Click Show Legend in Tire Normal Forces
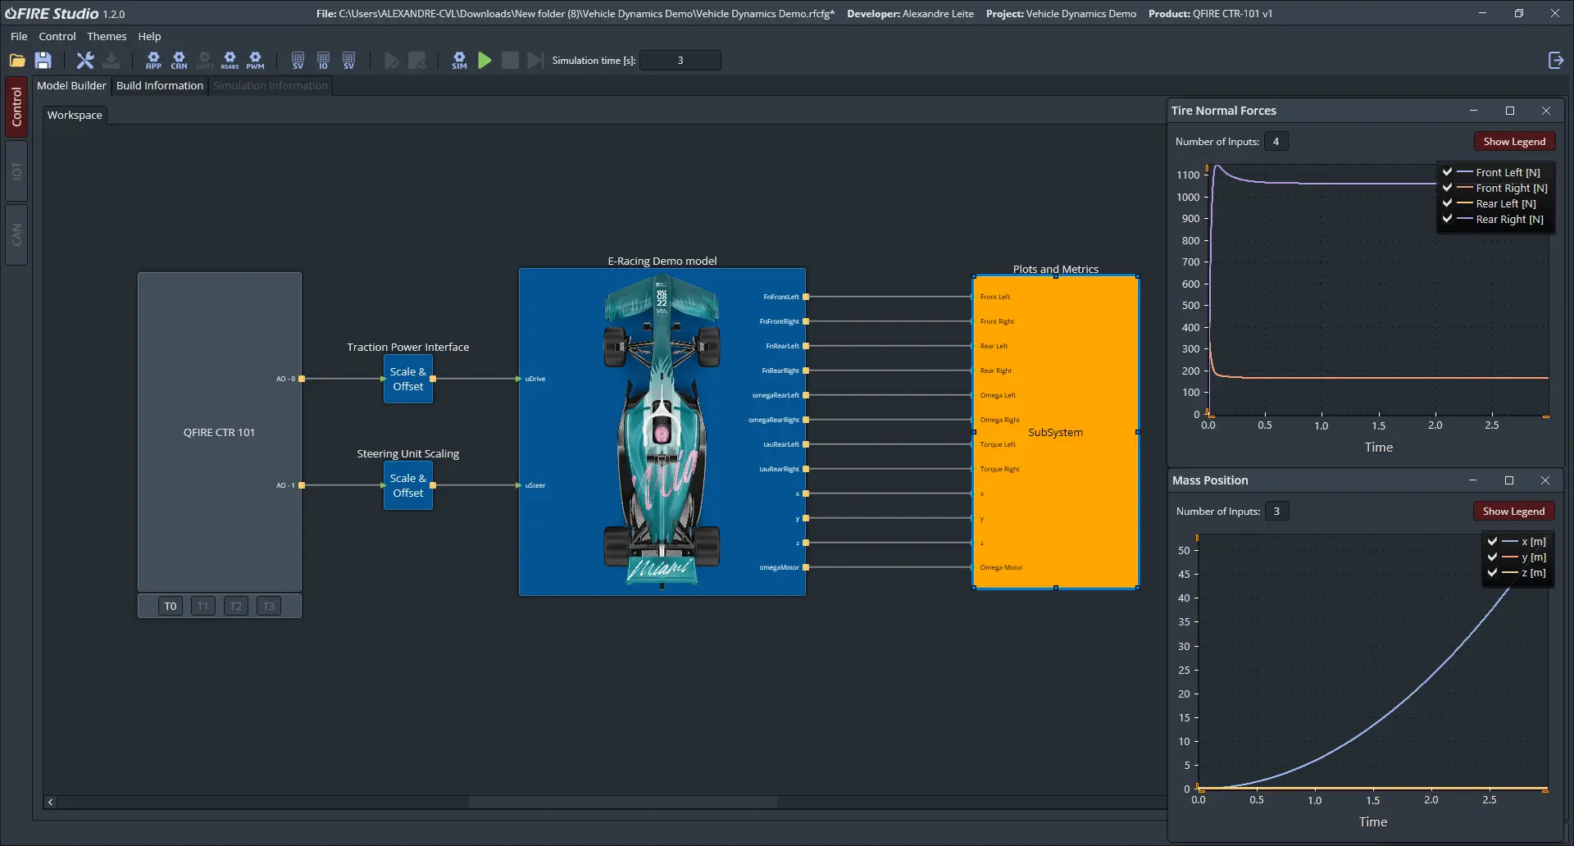The image size is (1574, 846). tap(1514, 141)
